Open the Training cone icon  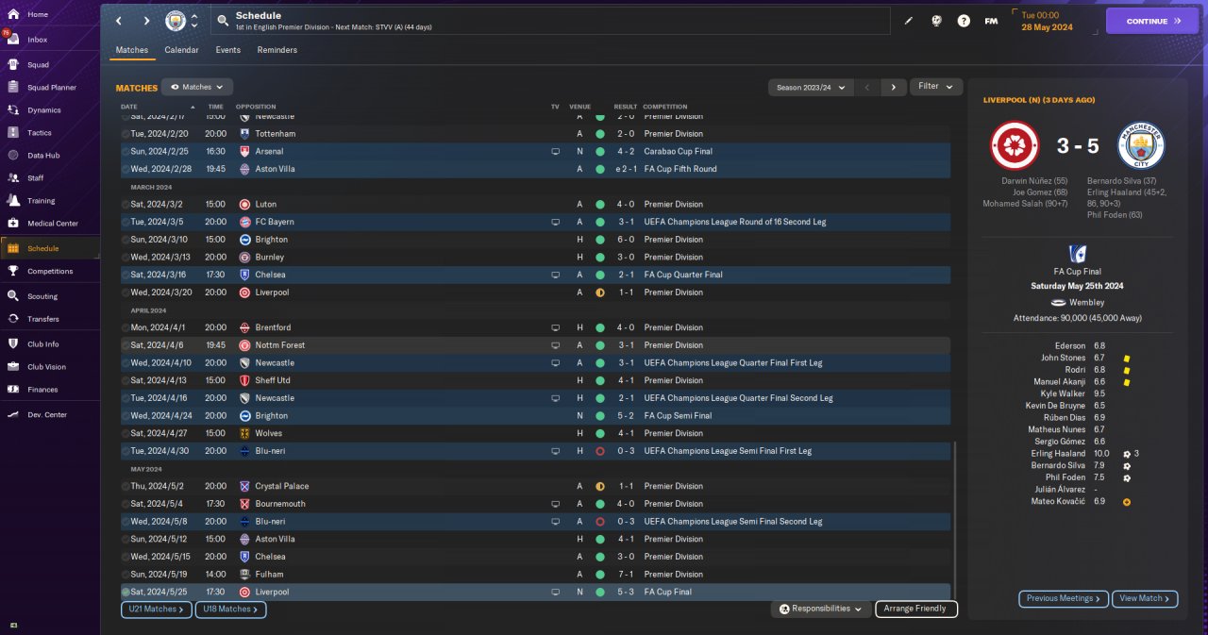pyautogui.click(x=13, y=201)
